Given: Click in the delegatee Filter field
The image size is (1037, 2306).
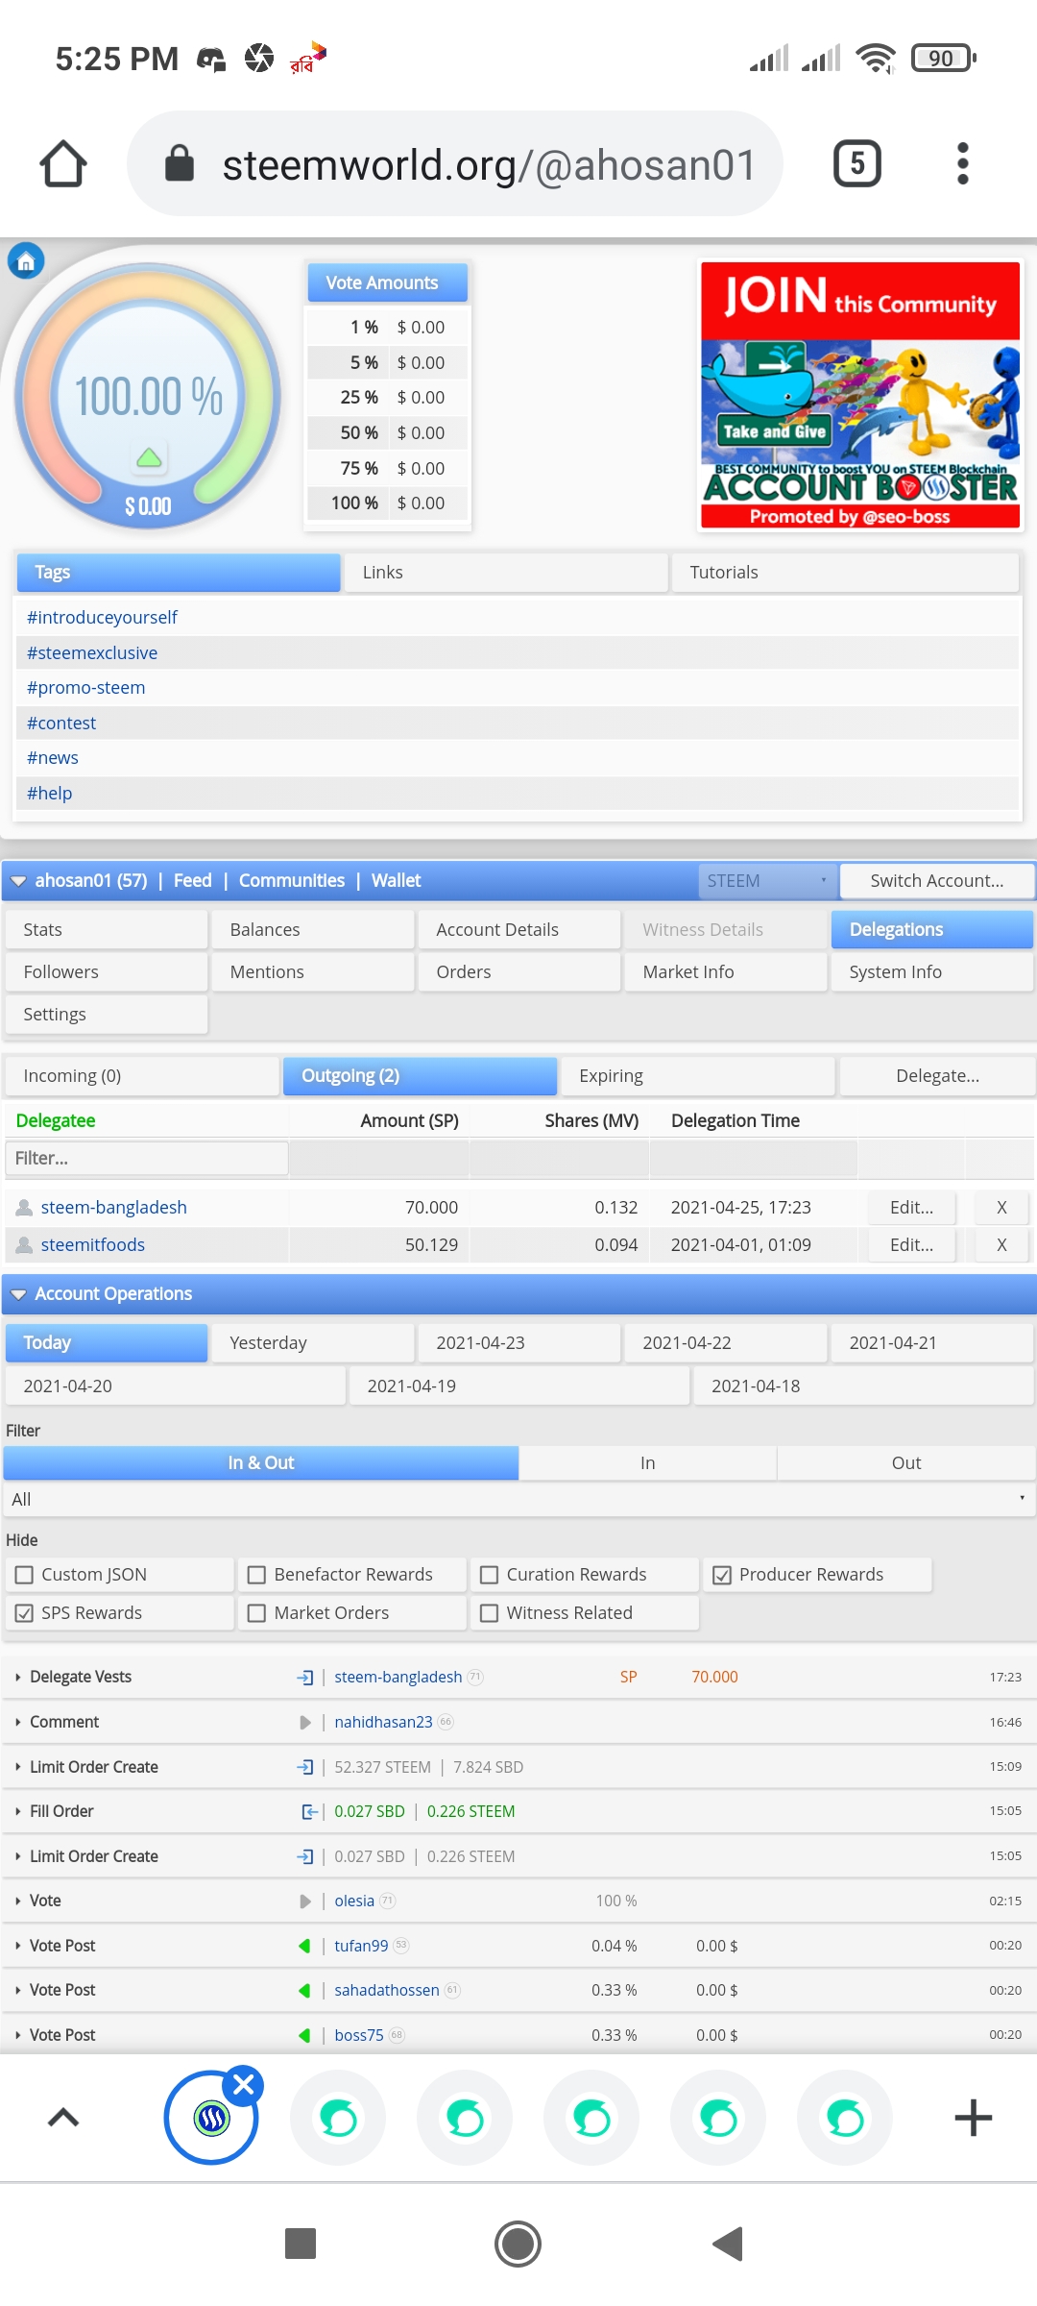Looking at the screenshot, I should tap(147, 1159).
